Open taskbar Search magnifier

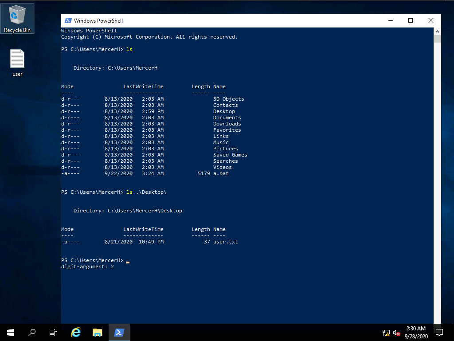click(32, 332)
